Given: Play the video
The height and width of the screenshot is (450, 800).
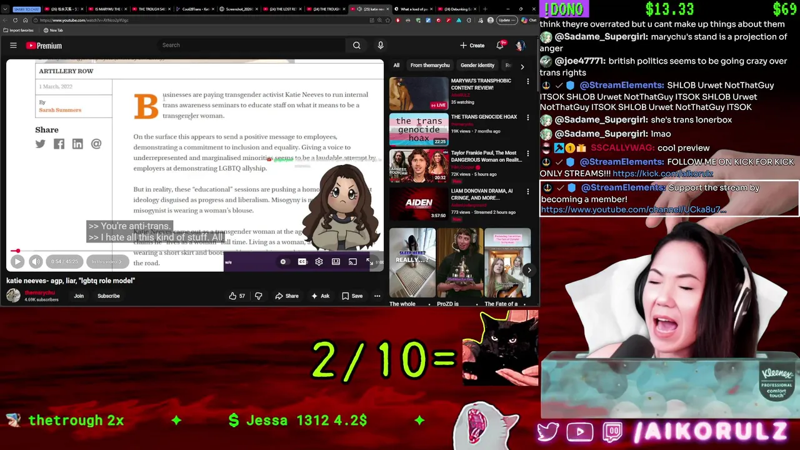Looking at the screenshot, I should [x=17, y=262].
